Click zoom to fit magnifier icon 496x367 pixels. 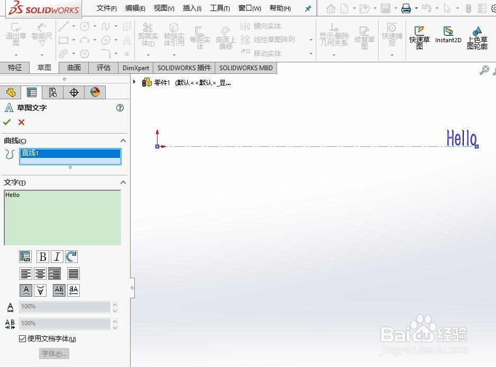484,70
